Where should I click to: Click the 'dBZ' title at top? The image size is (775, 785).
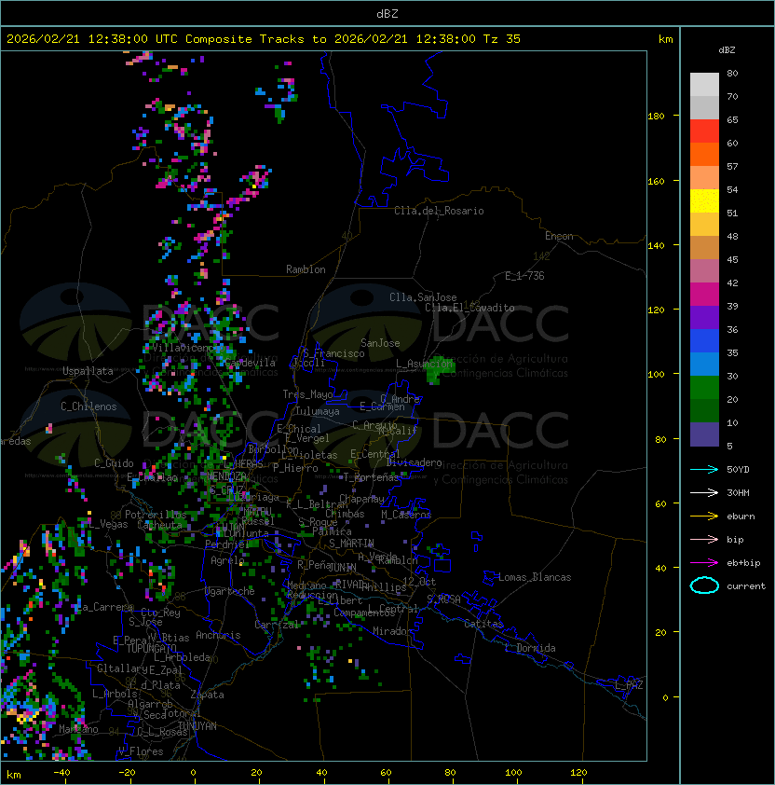point(387,13)
